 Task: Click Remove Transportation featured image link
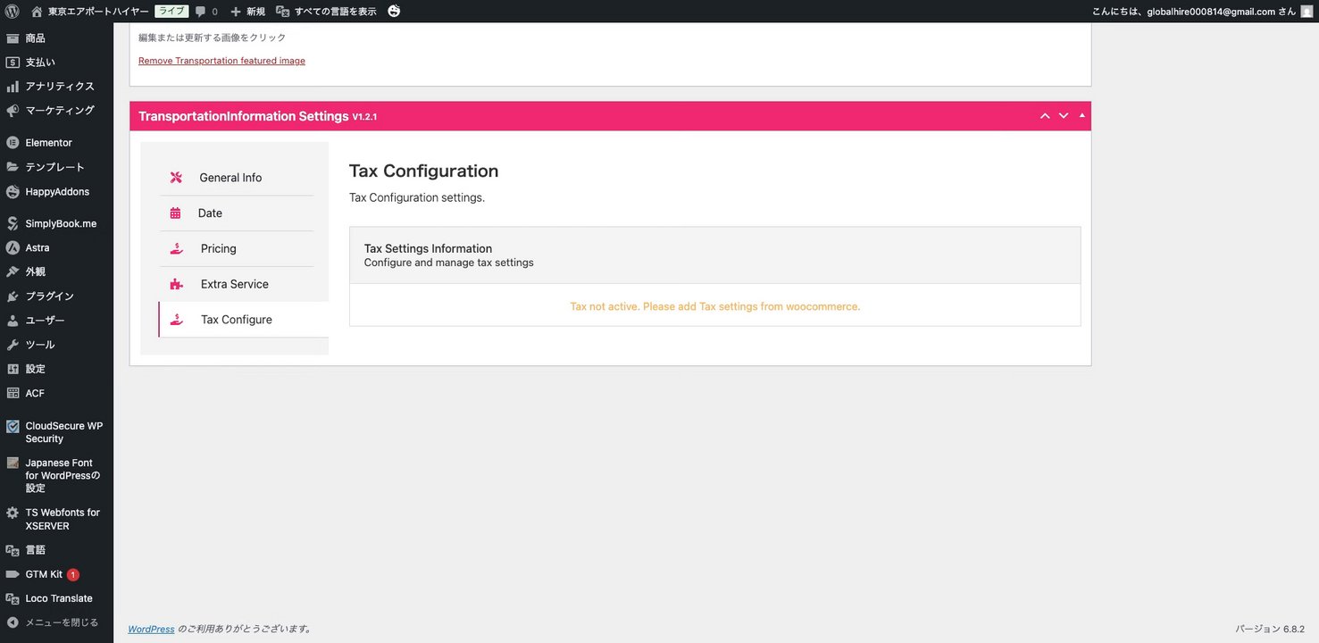pos(221,61)
